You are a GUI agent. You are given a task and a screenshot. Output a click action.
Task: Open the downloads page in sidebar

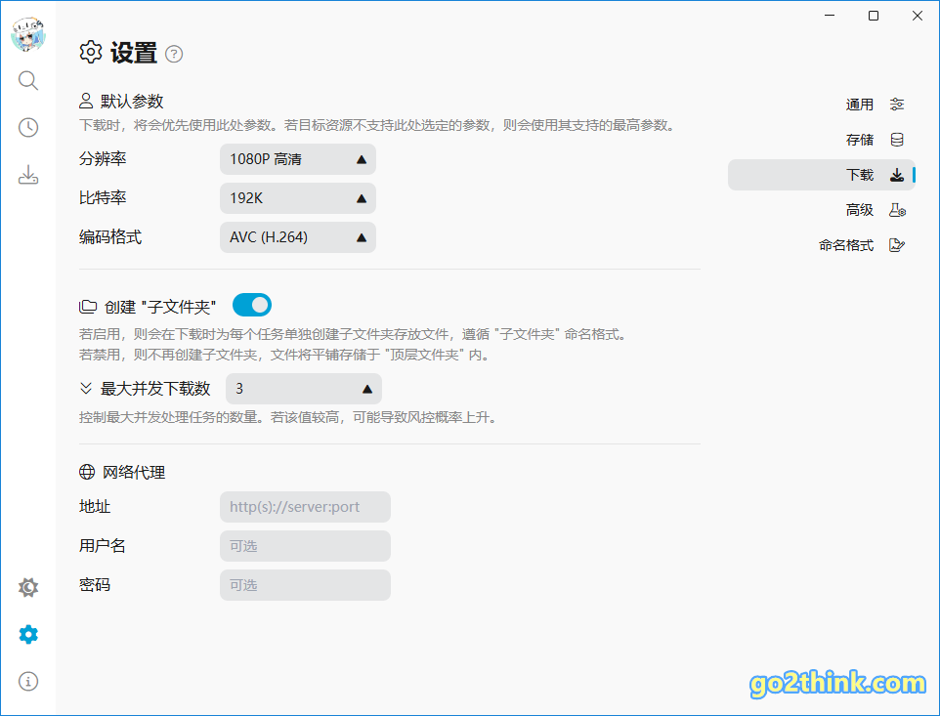click(x=28, y=174)
